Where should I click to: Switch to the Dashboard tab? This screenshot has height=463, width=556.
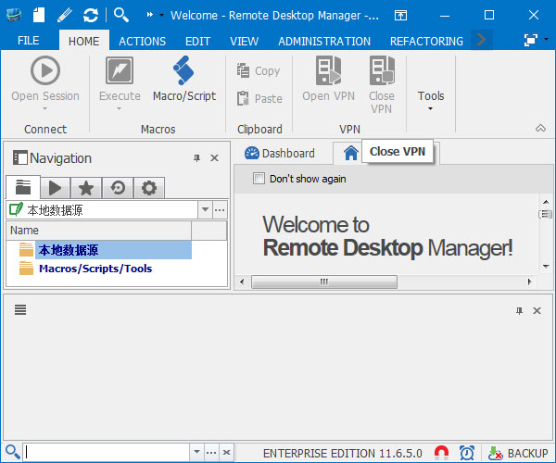coord(280,153)
